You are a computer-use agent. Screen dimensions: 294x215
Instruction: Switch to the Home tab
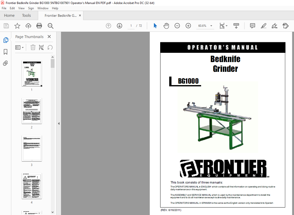point(9,16)
